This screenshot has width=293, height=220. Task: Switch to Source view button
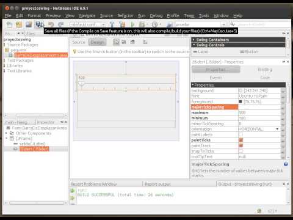79,42
